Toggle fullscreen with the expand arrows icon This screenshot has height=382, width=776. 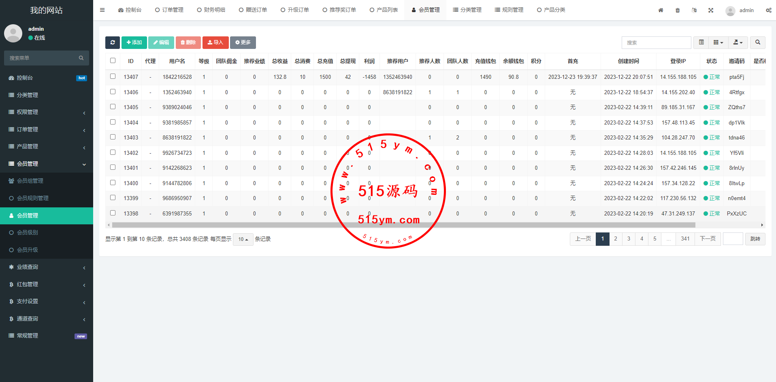click(x=711, y=10)
